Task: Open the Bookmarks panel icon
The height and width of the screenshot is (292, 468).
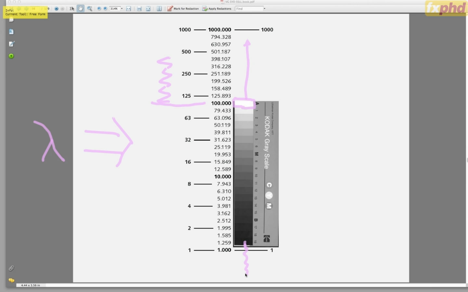Action: (x=11, y=31)
